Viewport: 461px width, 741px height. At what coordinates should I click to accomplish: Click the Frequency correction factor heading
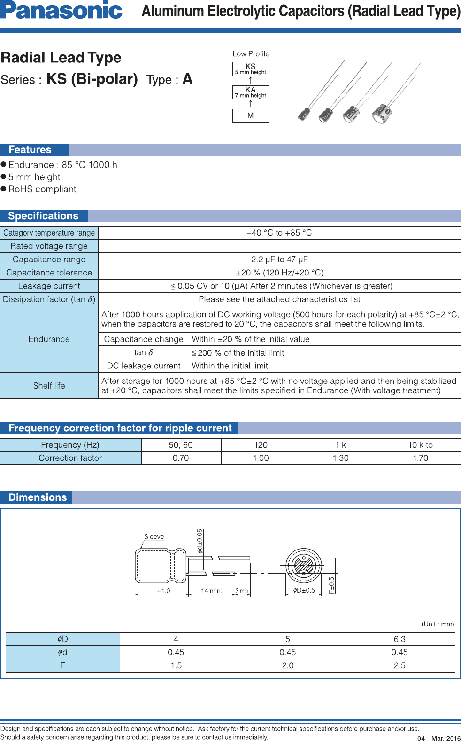(x=120, y=428)
